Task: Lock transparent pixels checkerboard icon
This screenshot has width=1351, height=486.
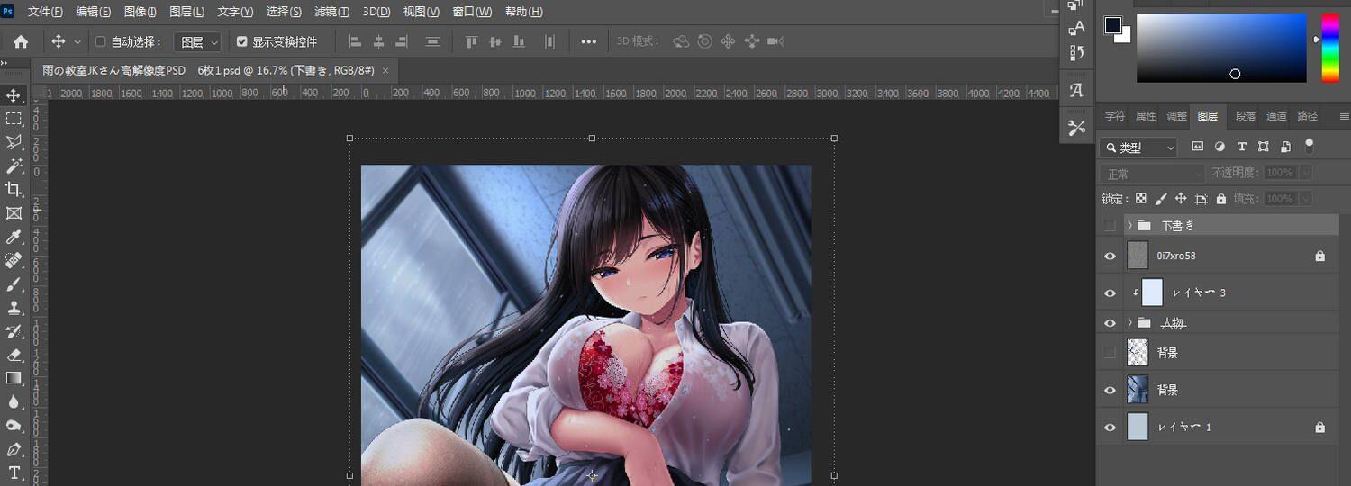Action: pyautogui.click(x=1140, y=199)
